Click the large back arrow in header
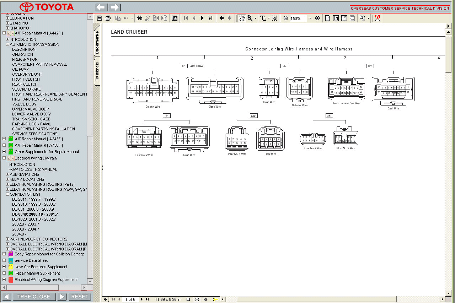The image size is (455, 303). (102, 7)
